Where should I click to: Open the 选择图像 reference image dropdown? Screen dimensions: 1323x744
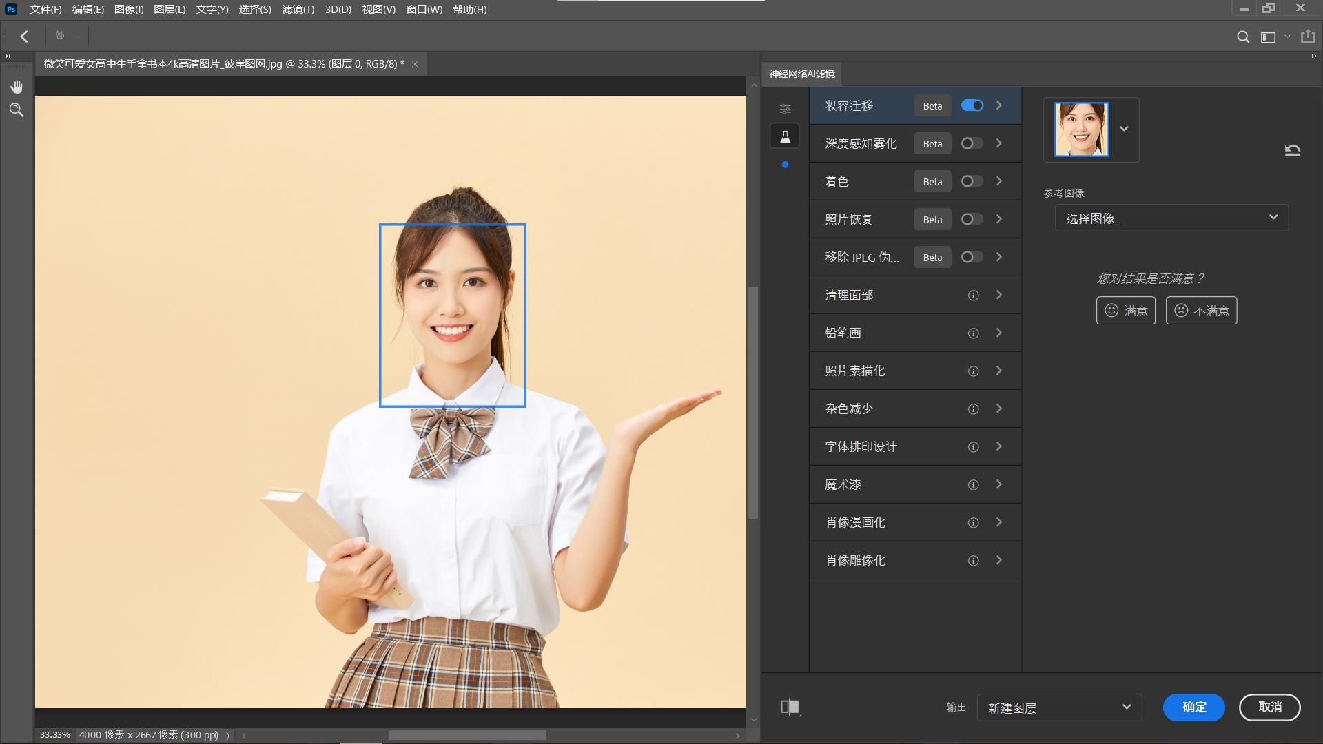[x=1171, y=218]
